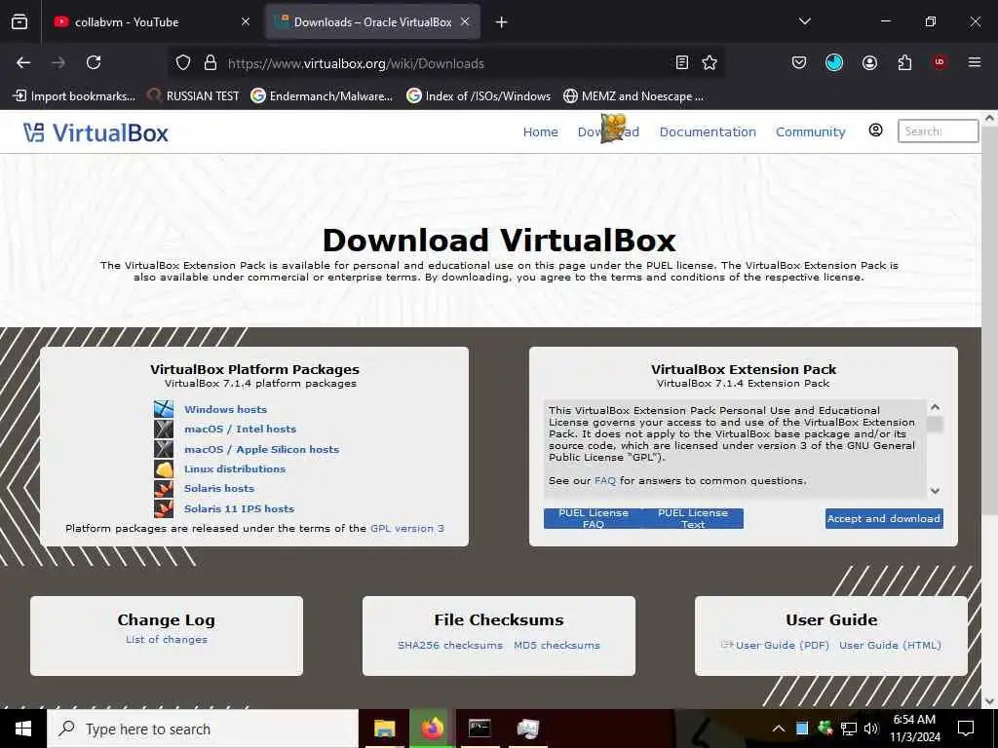Image resolution: width=998 pixels, height=748 pixels.
Task: Open the Firefox hamburger menu
Action: [975, 62]
